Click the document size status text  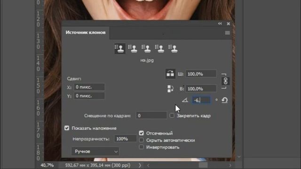[98, 165]
